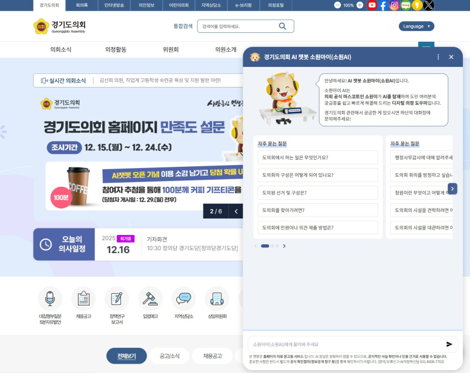Select the 전체보기 filter button
Image resolution: width=470 pixels, height=373 pixels.
click(126, 356)
